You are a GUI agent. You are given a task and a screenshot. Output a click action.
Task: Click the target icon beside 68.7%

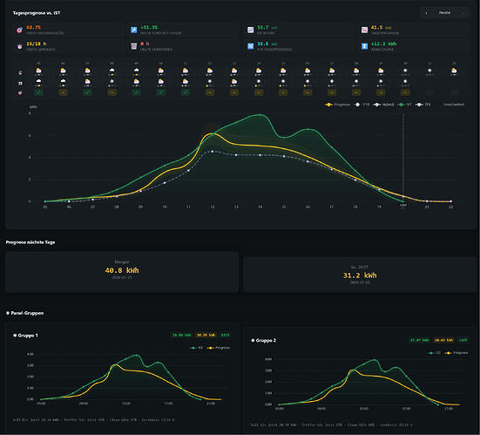point(19,30)
